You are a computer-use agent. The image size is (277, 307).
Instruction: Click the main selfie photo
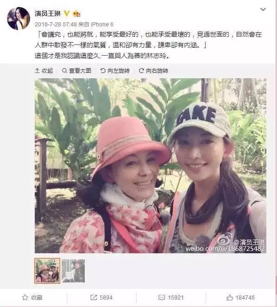click(x=151, y=166)
